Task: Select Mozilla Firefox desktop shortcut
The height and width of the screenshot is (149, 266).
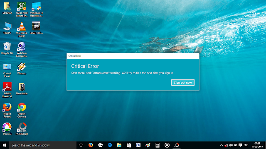Action: (x=7, y=110)
